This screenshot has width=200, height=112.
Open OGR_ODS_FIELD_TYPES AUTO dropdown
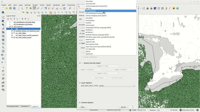coord(117,86)
